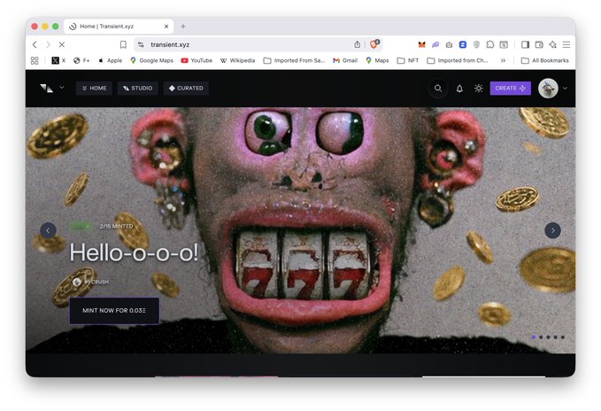Expand the dropdown next to Transient logo

point(62,88)
